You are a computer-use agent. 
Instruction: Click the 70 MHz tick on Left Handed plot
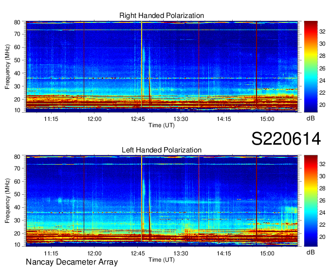coord(18,168)
